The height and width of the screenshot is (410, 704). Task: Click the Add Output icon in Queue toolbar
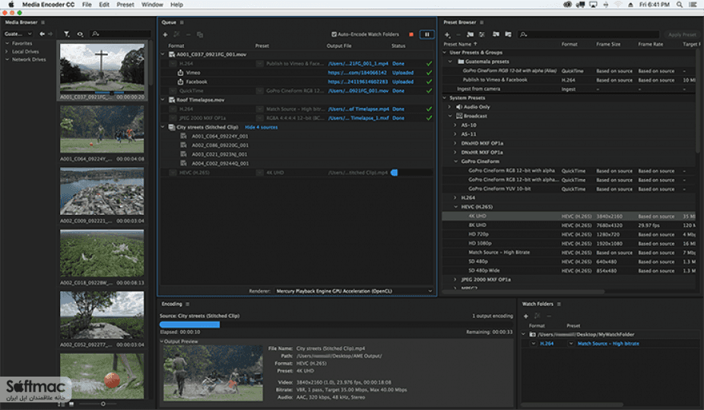coord(177,34)
